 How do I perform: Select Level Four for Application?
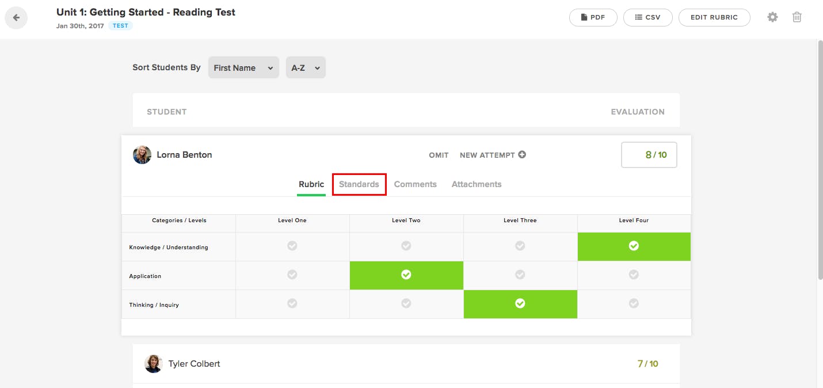coord(634,275)
